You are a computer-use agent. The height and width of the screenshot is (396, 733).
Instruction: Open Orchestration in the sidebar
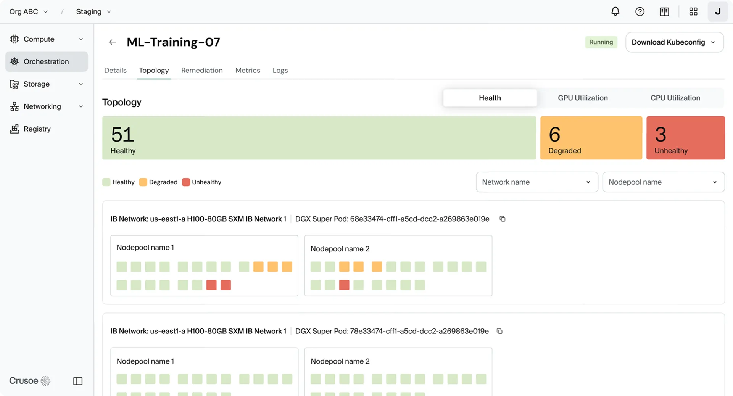click(47, 61)
